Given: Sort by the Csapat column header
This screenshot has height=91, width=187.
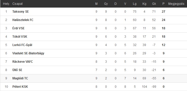Looking at the screenshot, I should click(17, 4).
